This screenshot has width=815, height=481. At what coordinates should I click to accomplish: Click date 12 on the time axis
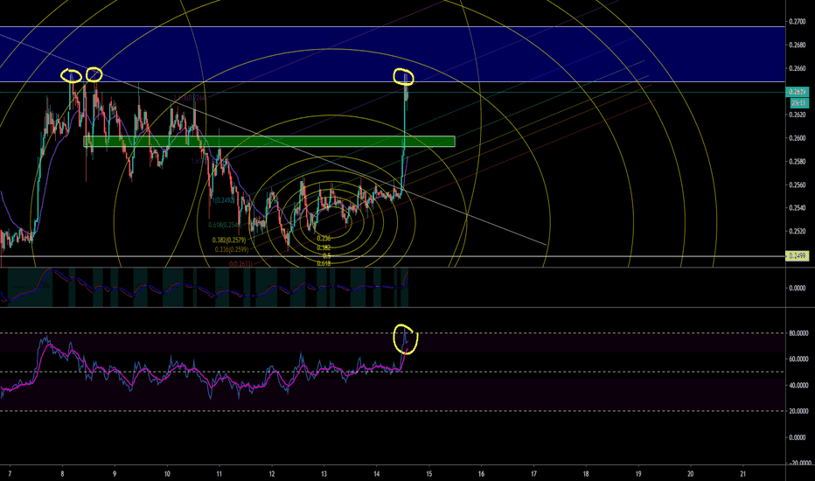[272, 474]
